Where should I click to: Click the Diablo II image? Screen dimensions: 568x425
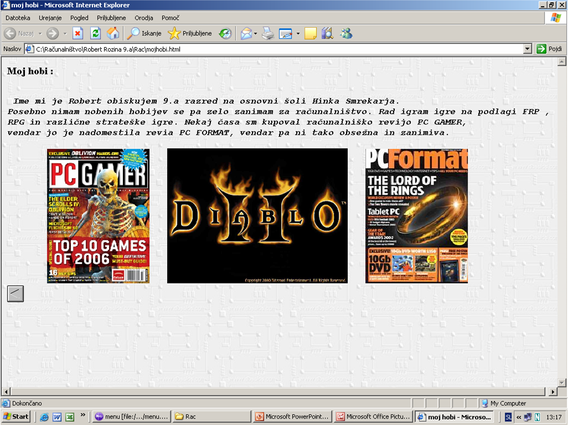coord(257,216)
